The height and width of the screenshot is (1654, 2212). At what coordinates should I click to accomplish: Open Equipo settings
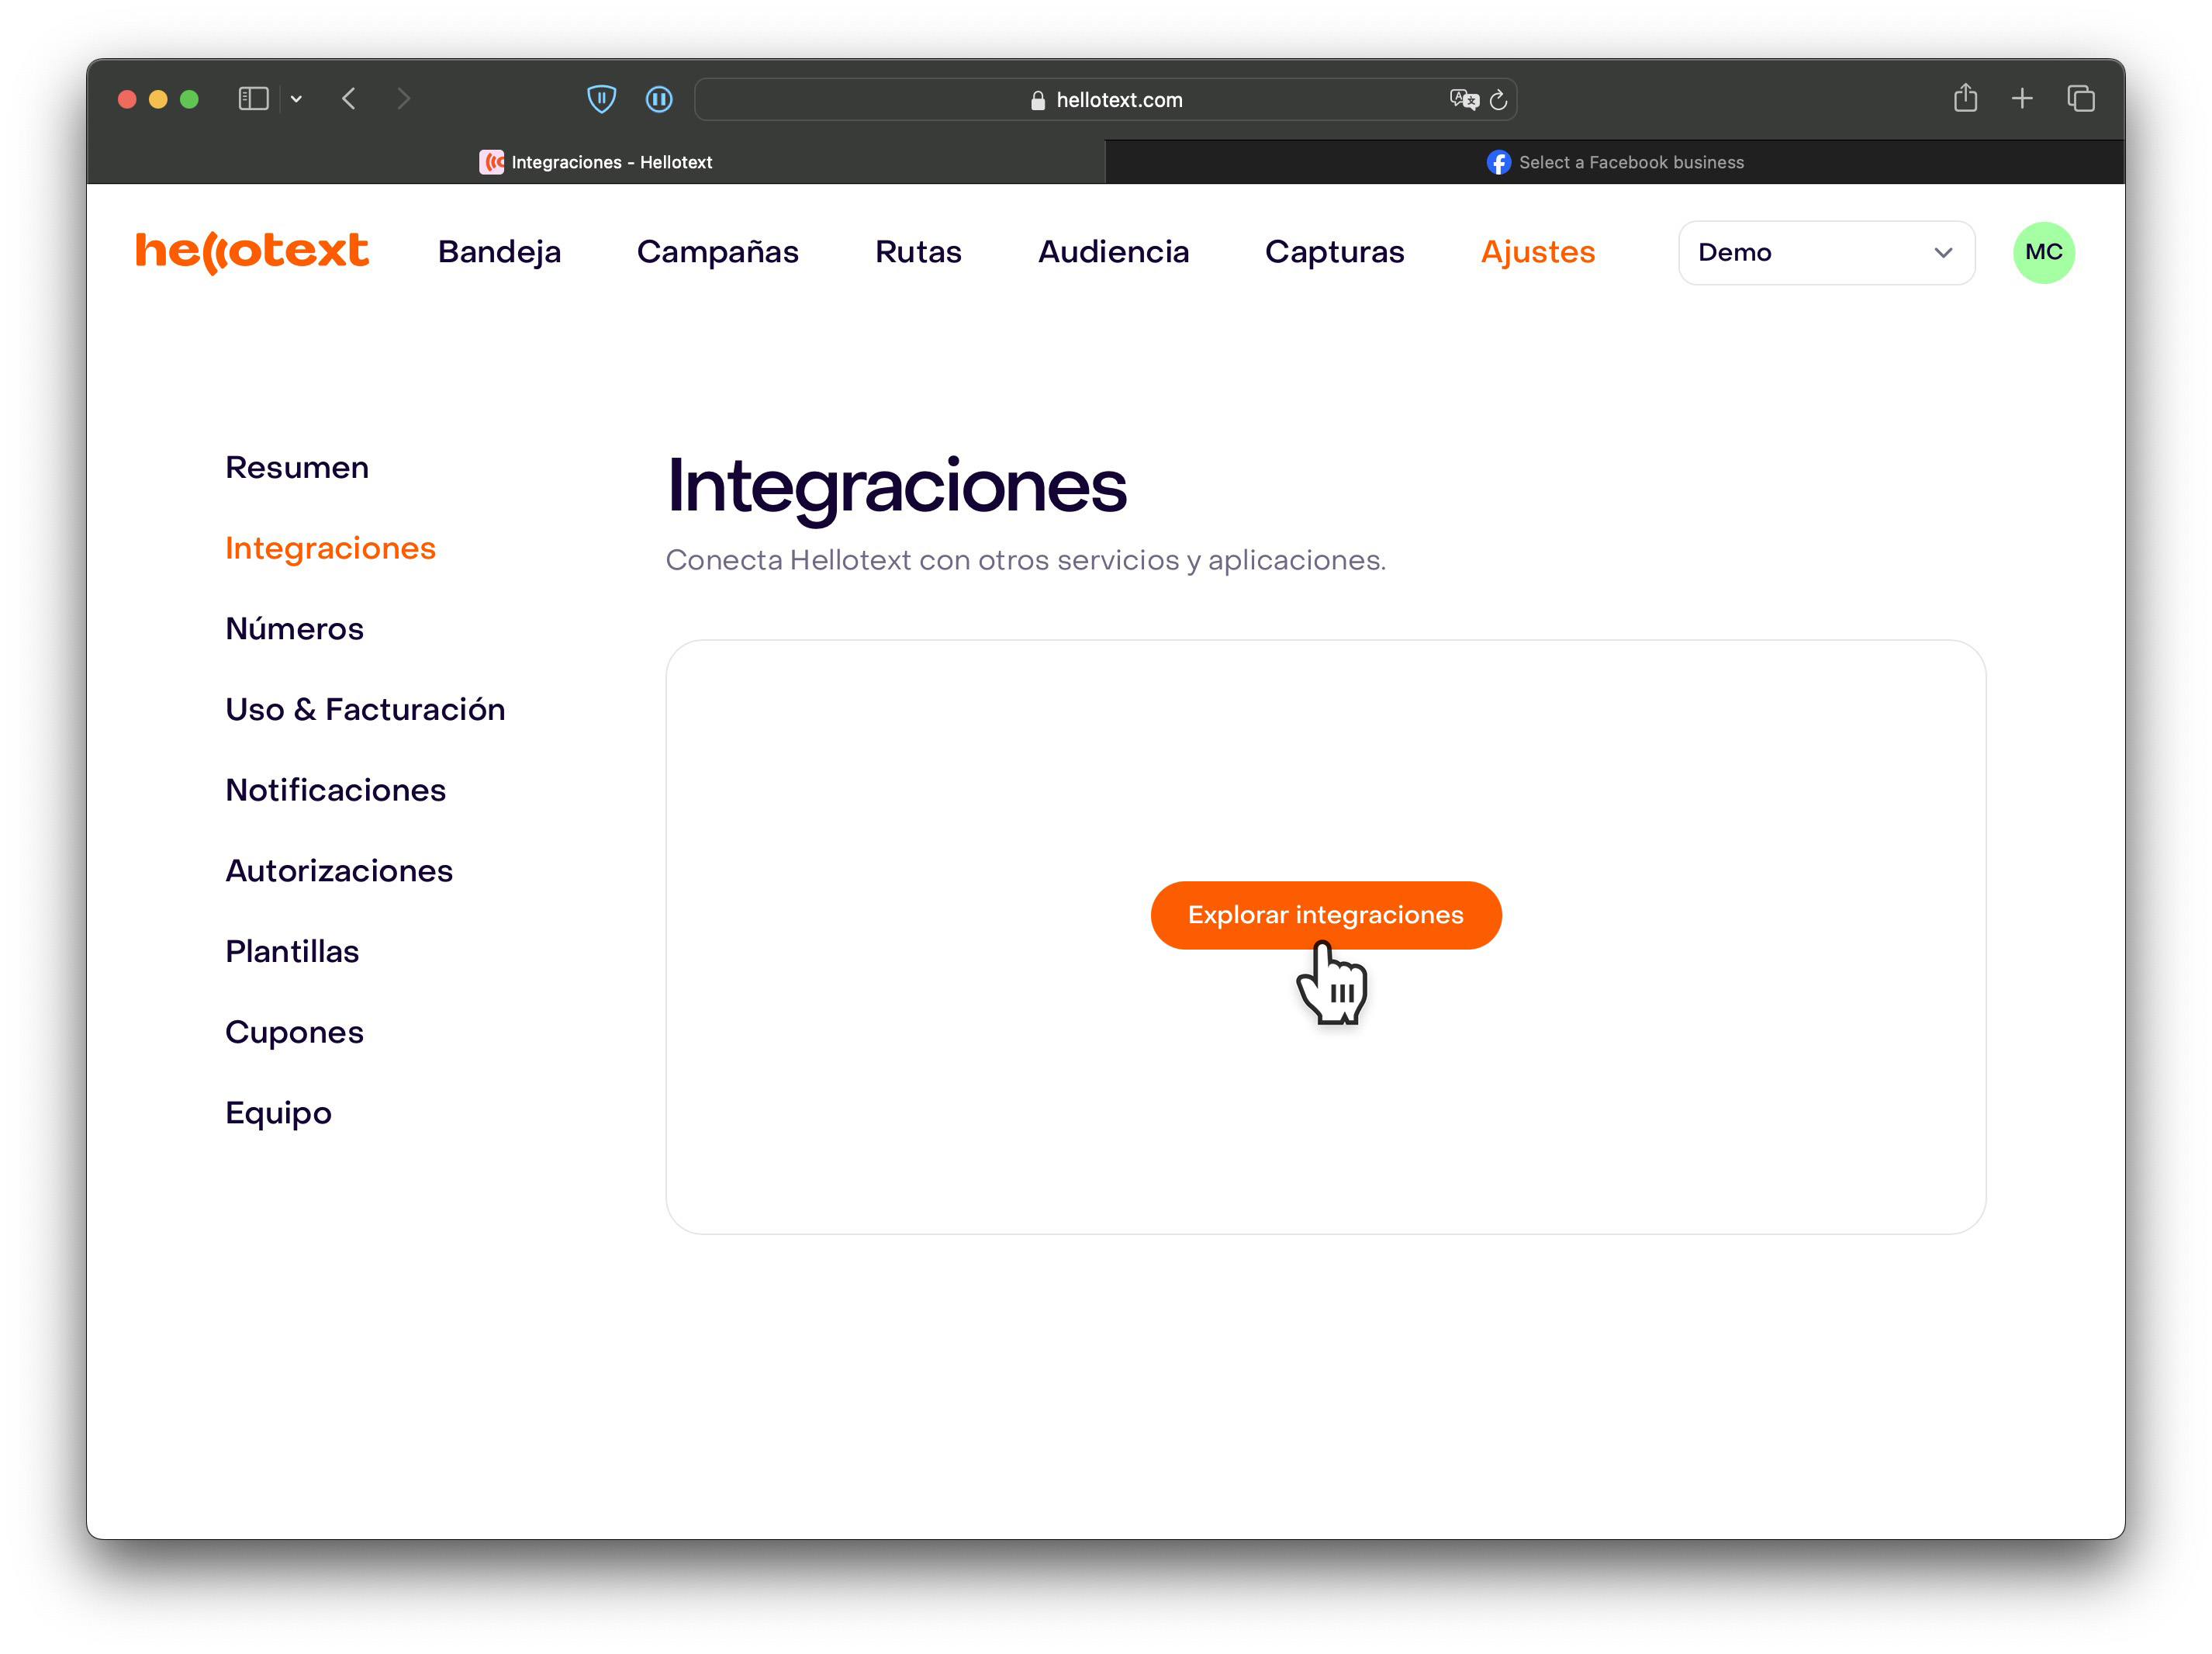(278, 1113)
